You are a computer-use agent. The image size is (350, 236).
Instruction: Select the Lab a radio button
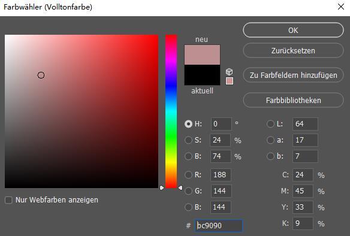coord(270,140)
